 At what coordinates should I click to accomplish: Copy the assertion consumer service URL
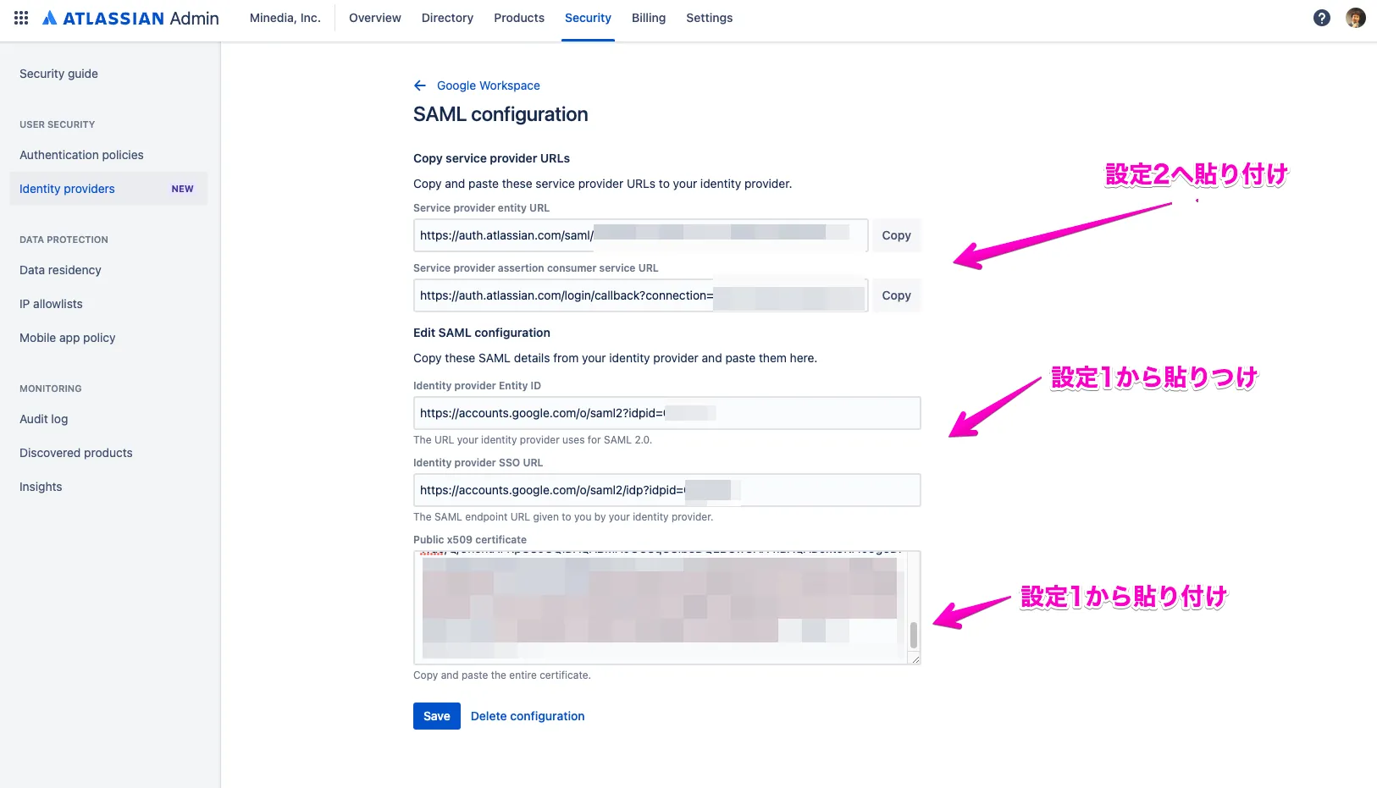click(x=896, y=295)
